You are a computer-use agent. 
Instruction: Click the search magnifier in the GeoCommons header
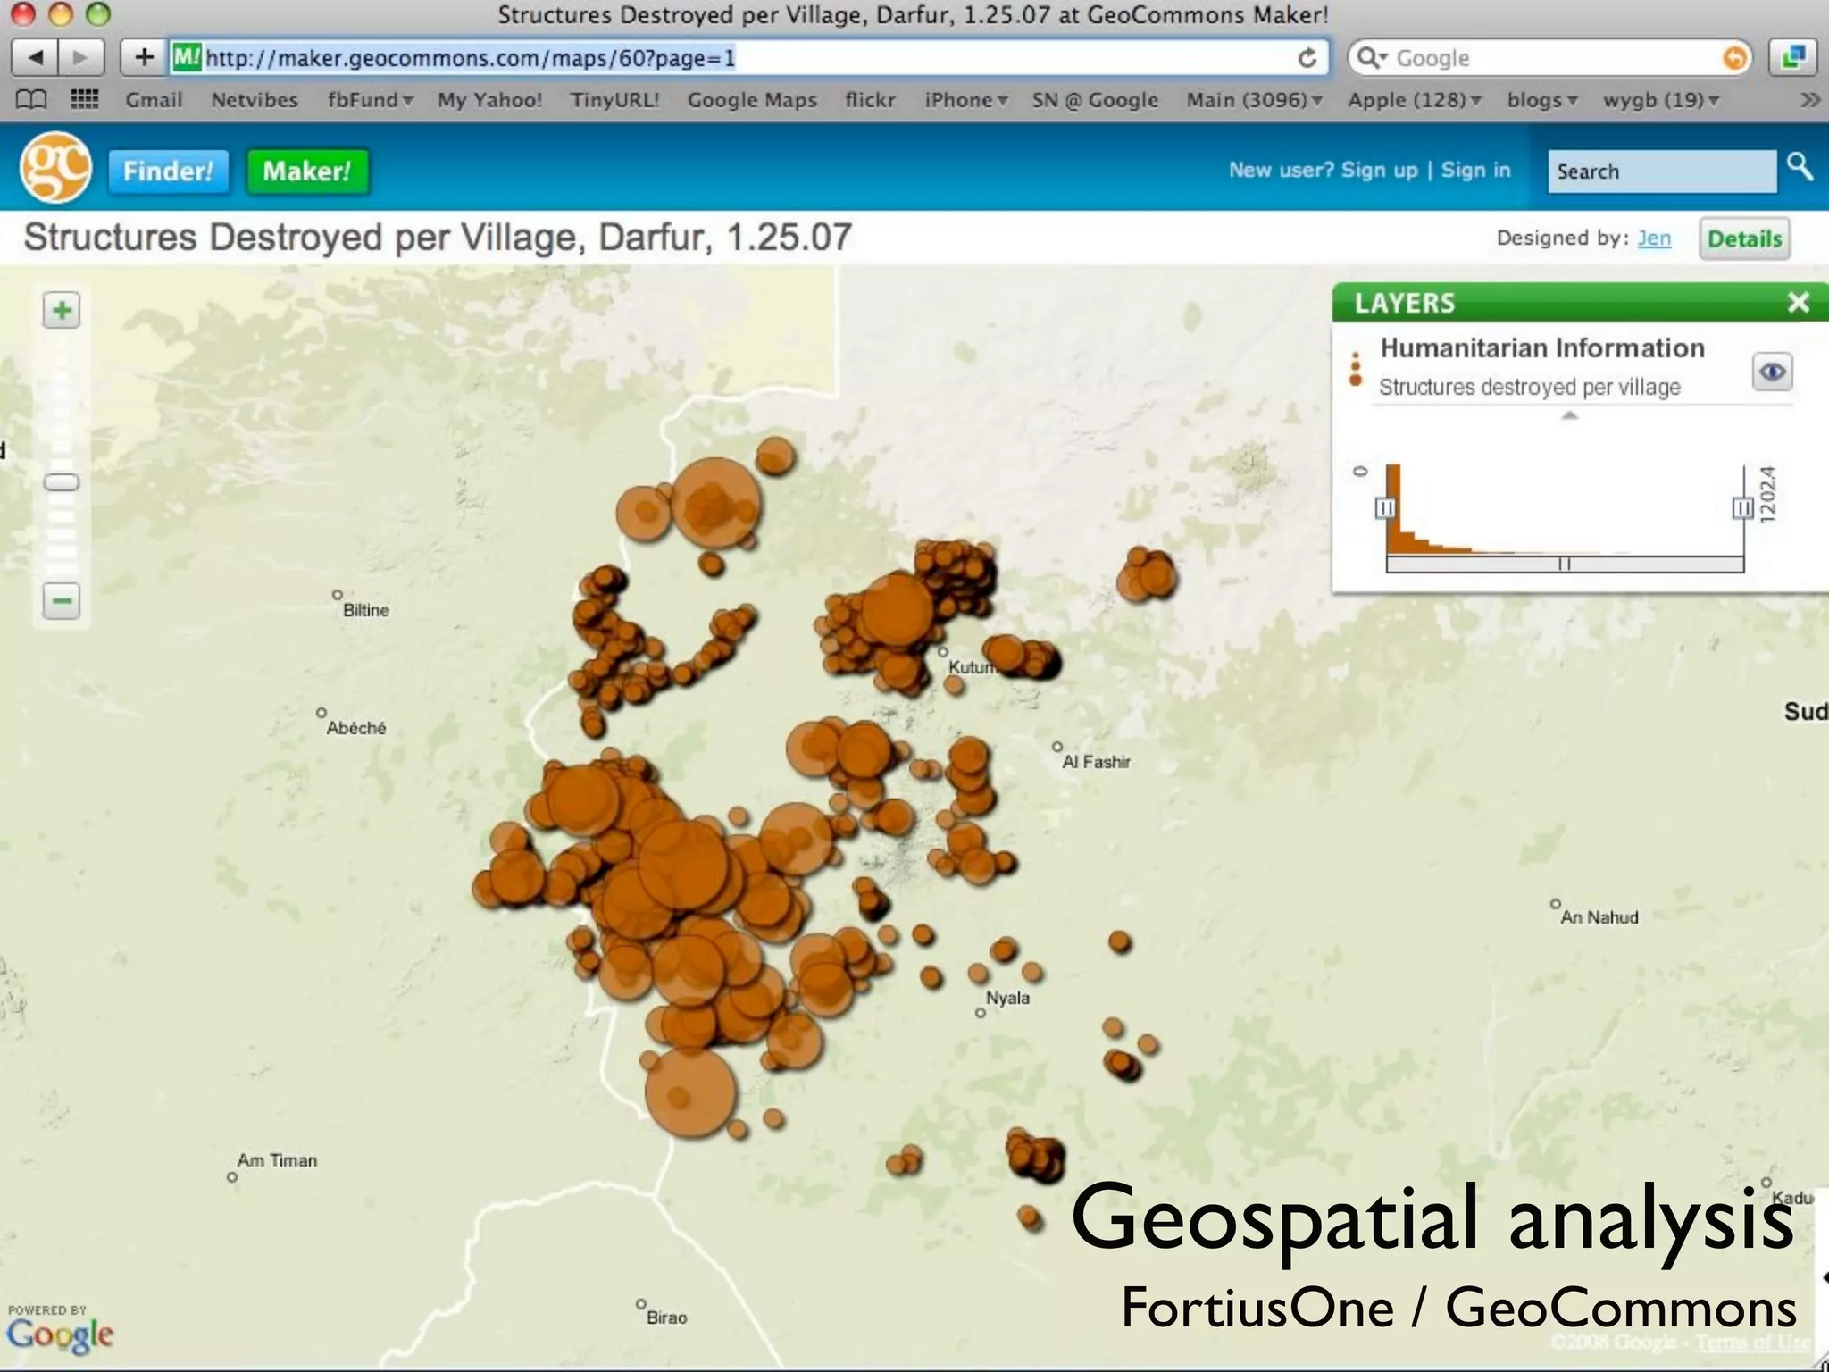1800,166
